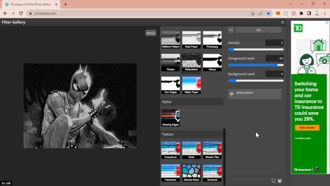This screenshot has height=186, width=330.
Task: Click OK to apply the filter
Action: (258, 30)
